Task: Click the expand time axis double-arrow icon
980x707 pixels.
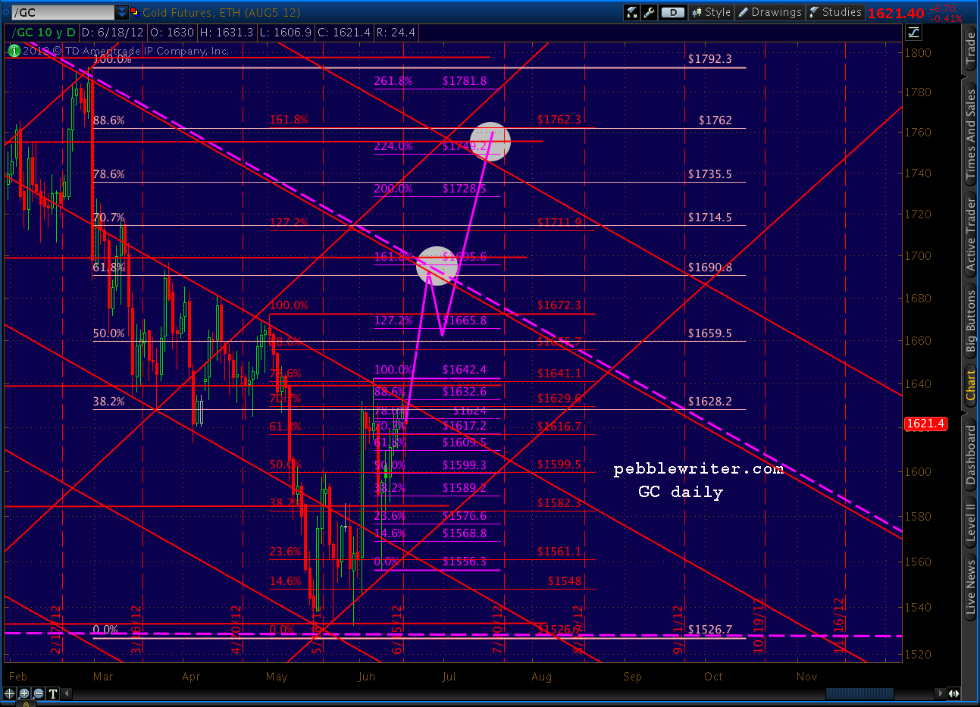Action: pyautogui.click(x=953, y=693)
